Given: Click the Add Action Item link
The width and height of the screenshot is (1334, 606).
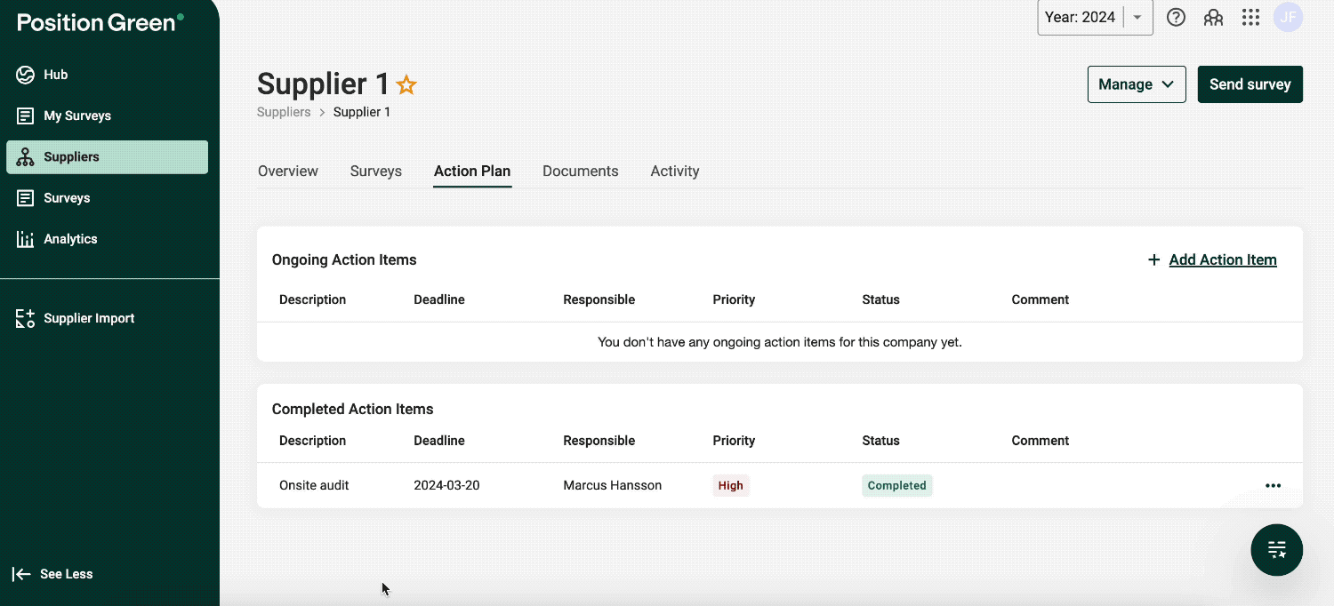Looking at the screenshot, I should point(1222,259).
